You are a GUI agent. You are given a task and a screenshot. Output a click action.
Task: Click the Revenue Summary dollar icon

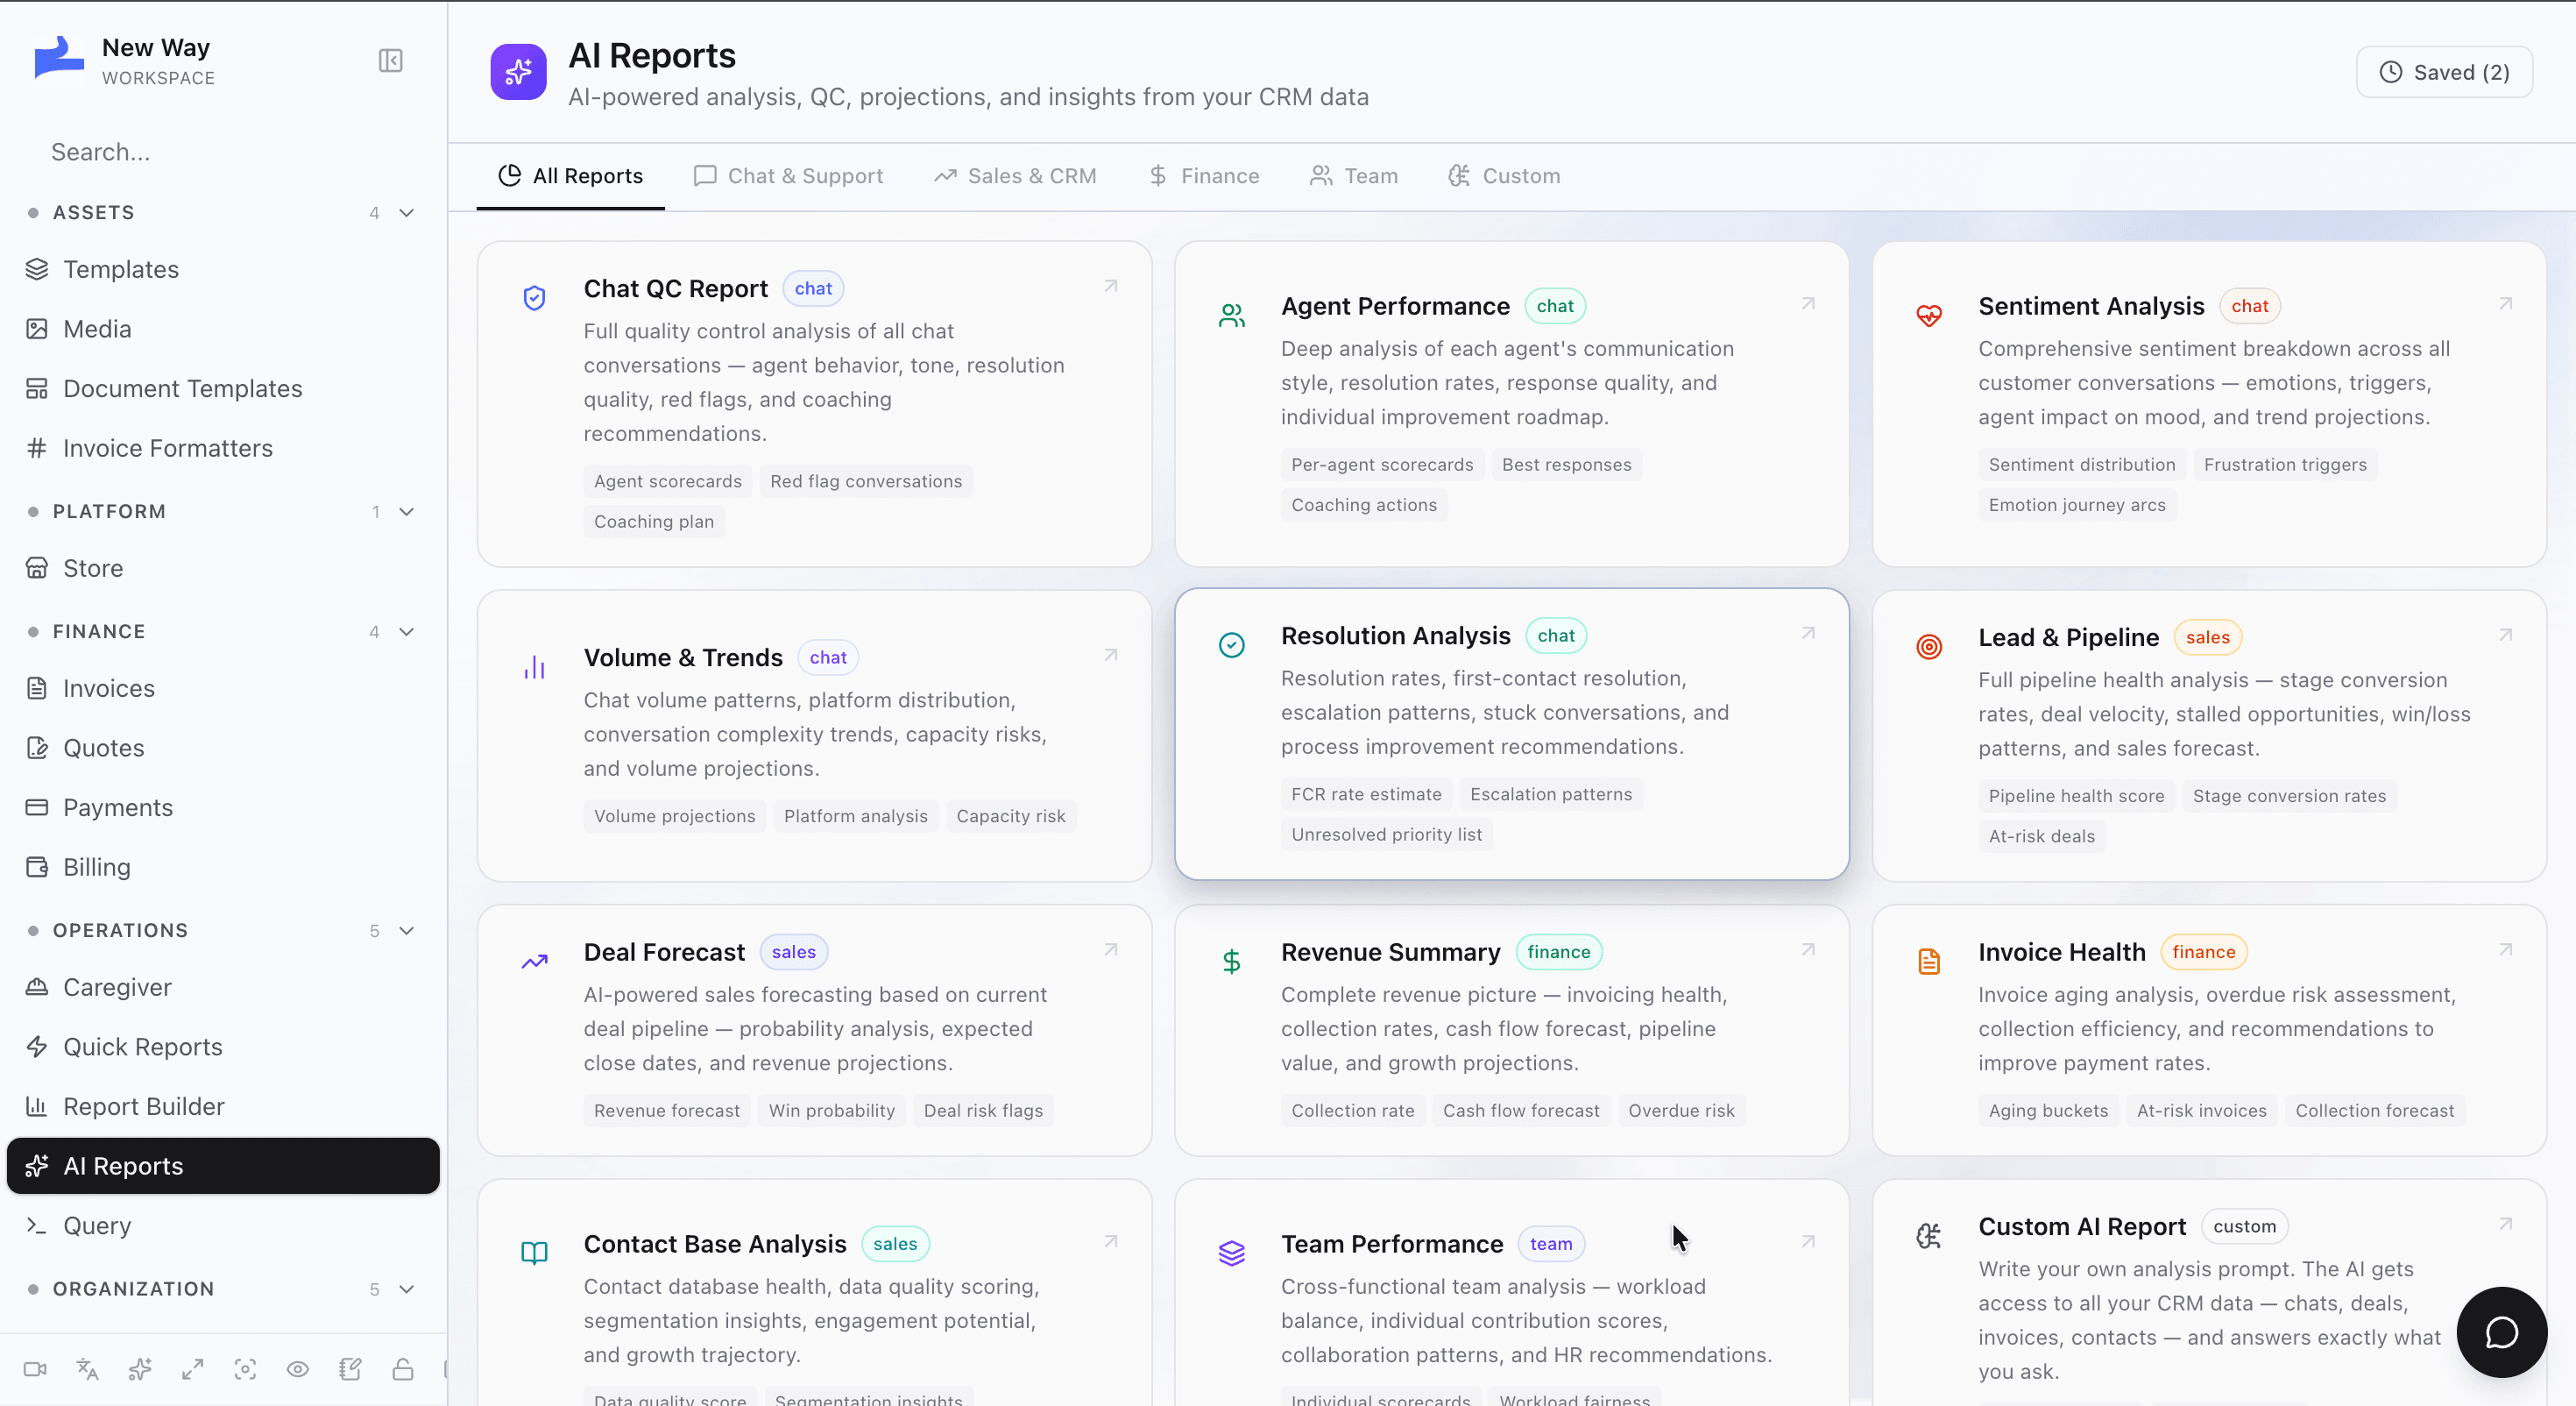tap(1232, 962)
